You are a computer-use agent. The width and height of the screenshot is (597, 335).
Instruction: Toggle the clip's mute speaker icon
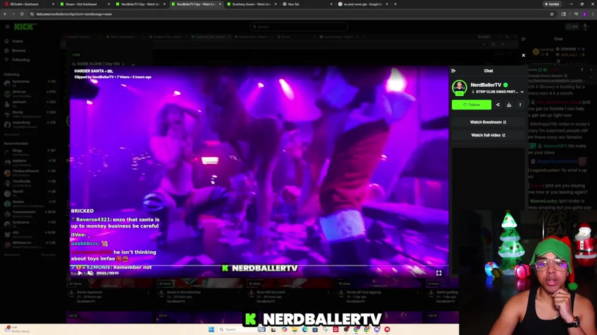pyautogui.click(x=90, y=273)
